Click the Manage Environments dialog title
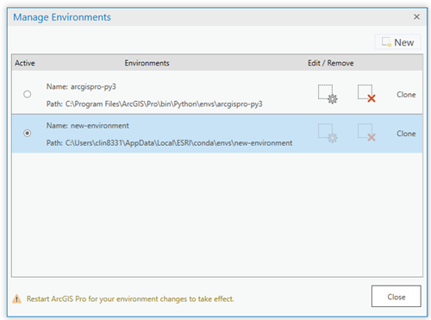Viewport: 431px width, 320px height. coord(62,17)
